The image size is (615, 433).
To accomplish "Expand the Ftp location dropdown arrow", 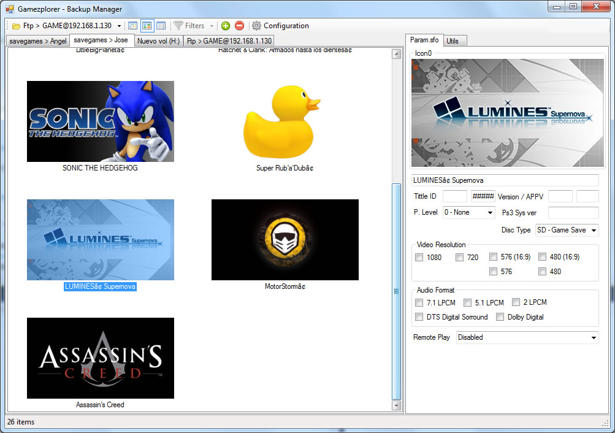I will (119, 26).
